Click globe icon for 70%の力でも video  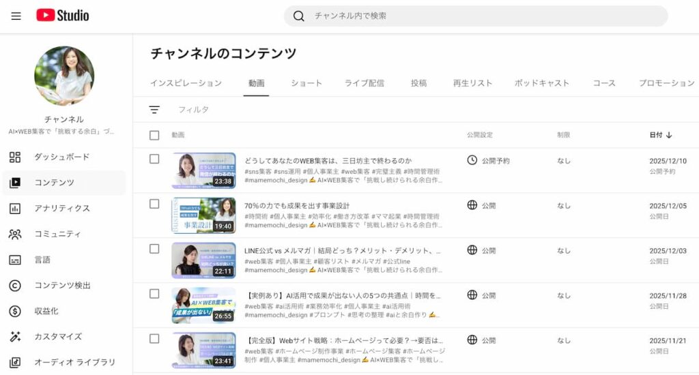click(x=472, y=205)
